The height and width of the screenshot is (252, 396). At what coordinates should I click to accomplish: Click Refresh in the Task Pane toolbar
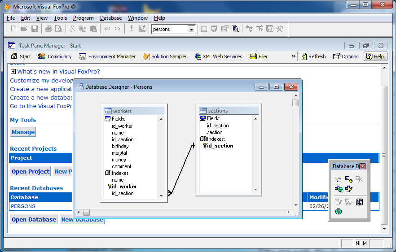point(313,56)
